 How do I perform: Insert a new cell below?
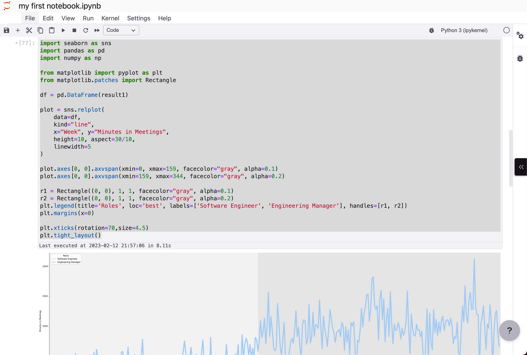coord(18,30)
